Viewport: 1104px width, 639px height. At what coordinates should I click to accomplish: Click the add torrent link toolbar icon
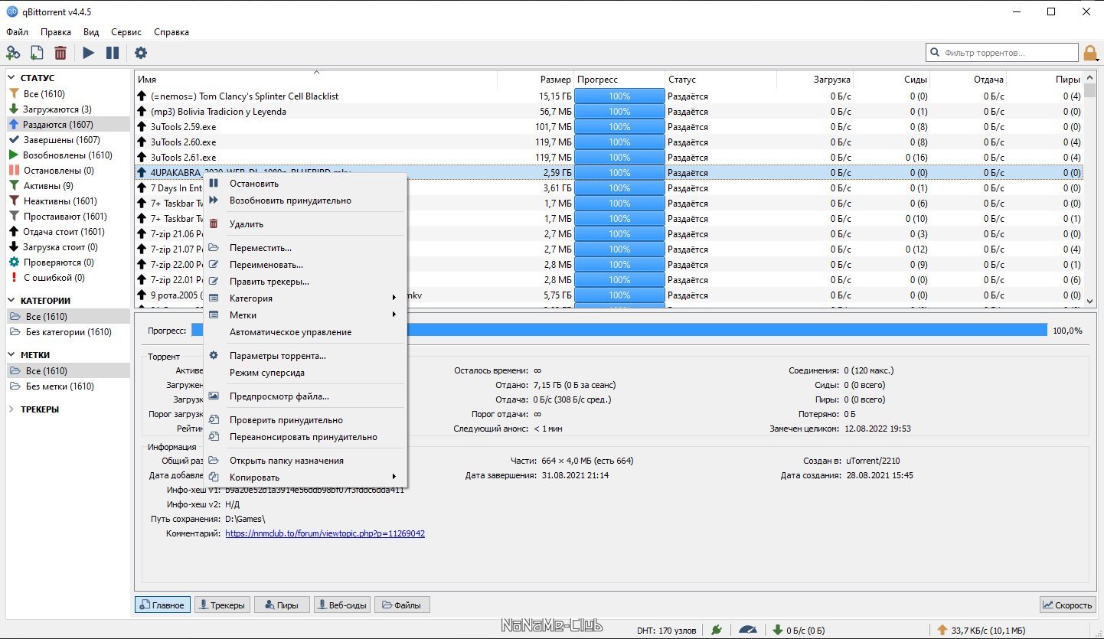(x=13, y=53)
